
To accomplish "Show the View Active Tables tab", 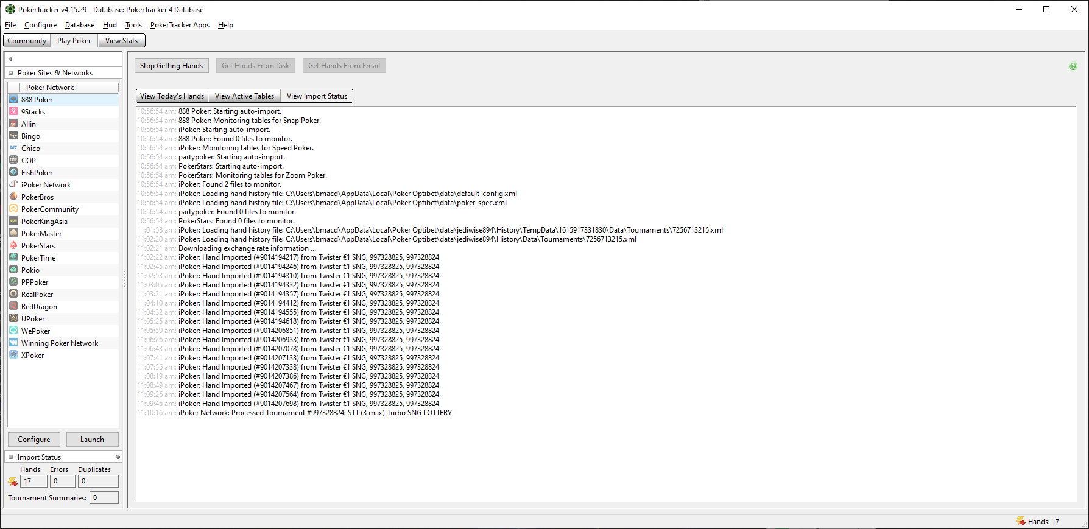I will [x=244, y=96].
